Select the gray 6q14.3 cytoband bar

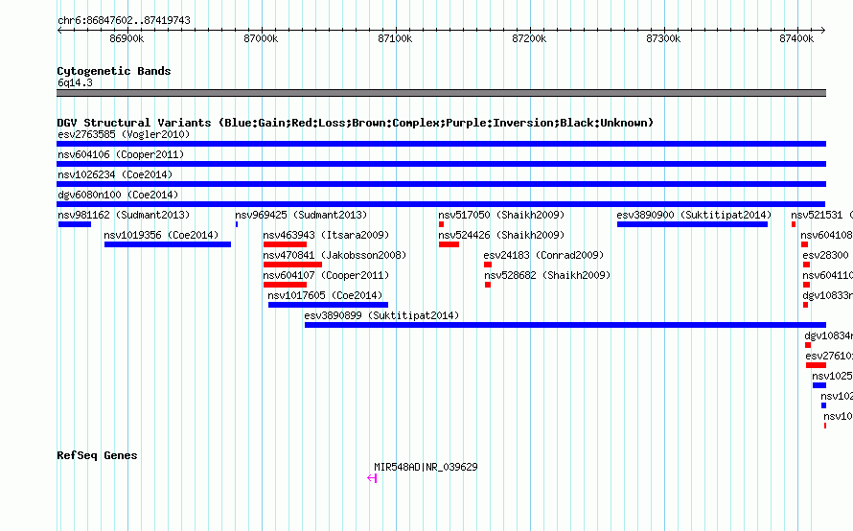pos(441,93)
